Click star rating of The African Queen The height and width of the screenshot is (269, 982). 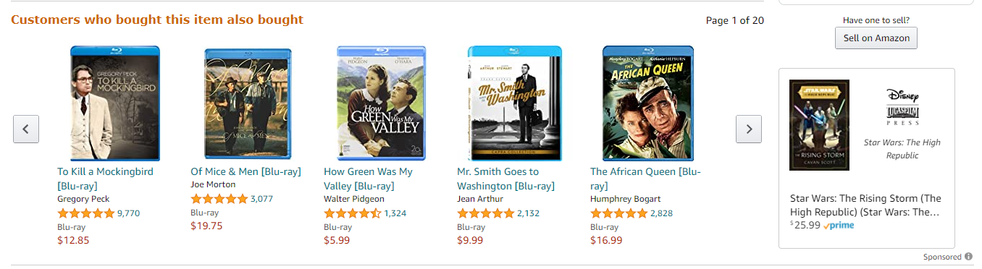[x=619, y=213]
